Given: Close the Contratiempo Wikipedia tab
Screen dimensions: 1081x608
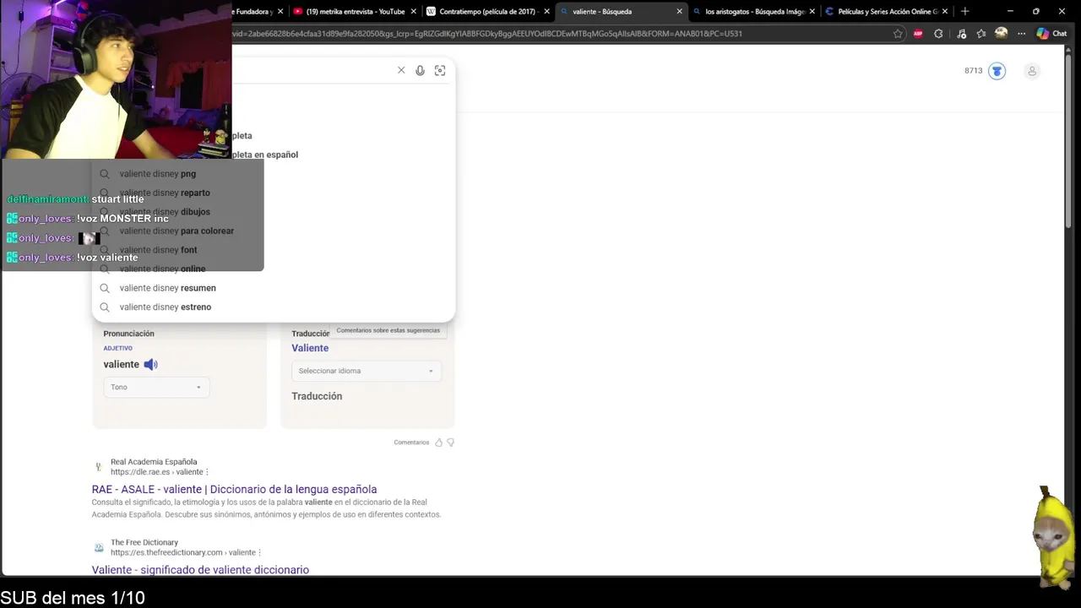Looking at the screenshot, I should (546, 12).
